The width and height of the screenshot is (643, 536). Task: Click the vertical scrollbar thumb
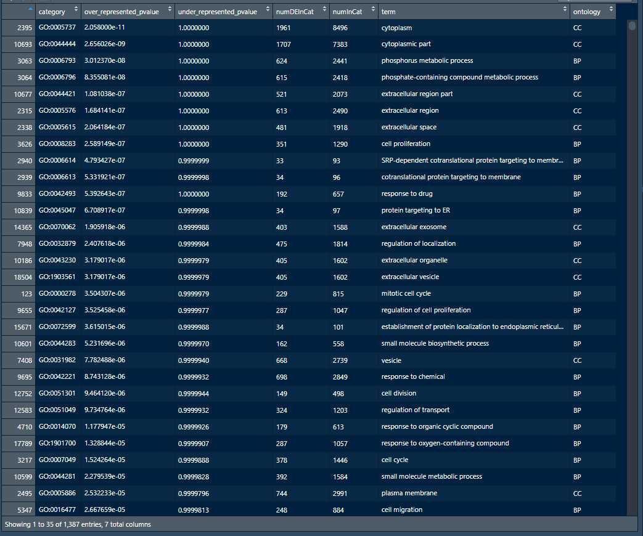coord(633,26)
